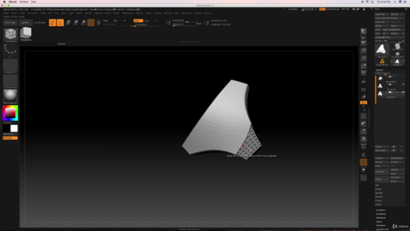Toggle eye visibility of Extract6 subtool
Viewport: 410px width, 231px height.
click(x=403, y=85)
